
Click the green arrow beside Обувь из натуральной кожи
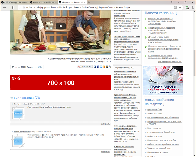click(x=146, y=19)
